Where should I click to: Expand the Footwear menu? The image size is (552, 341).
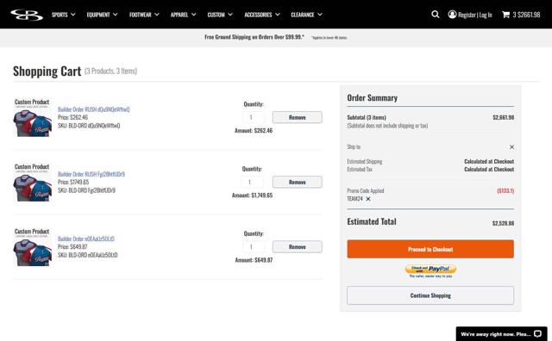[144, 15]
